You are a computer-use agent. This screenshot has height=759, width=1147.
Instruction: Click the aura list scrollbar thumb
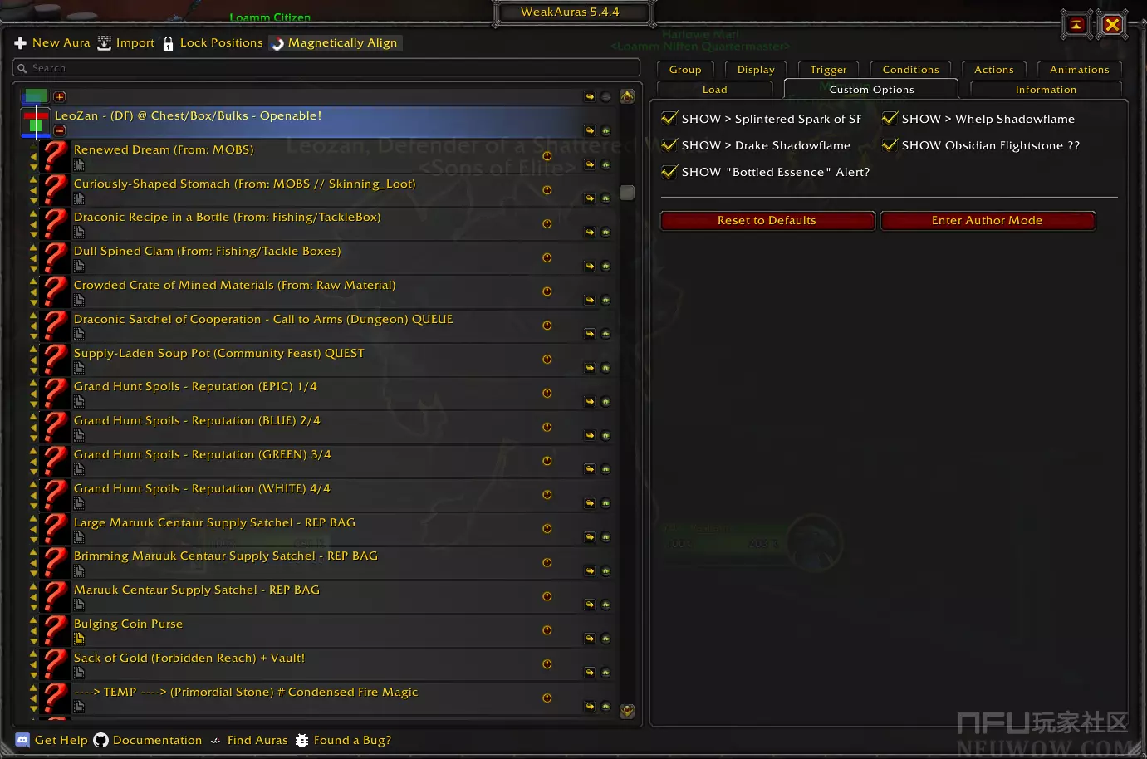[x=627, y=193]
